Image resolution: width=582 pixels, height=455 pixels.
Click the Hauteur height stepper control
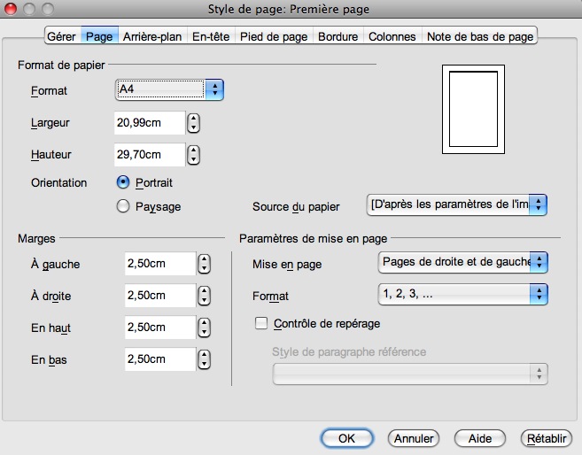(x=195, y=155)
